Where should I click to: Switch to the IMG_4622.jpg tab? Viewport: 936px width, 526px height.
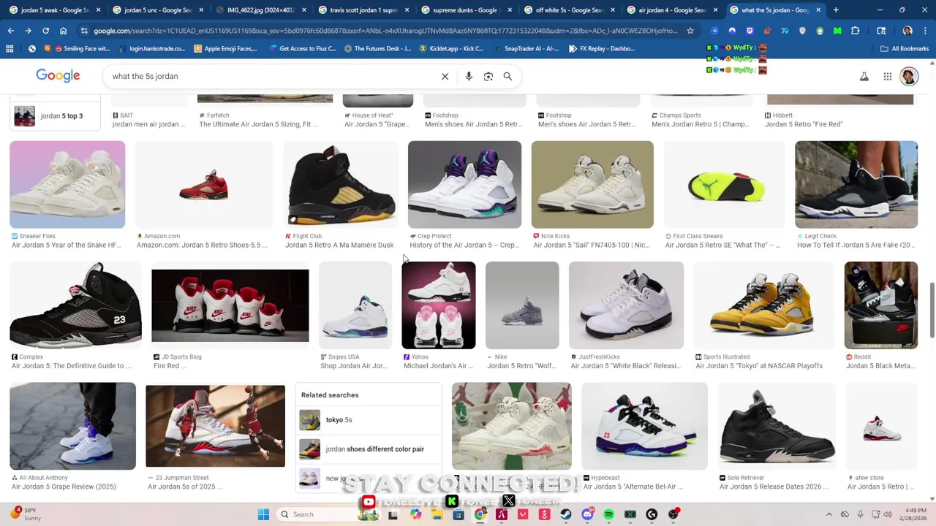[260, 10]
